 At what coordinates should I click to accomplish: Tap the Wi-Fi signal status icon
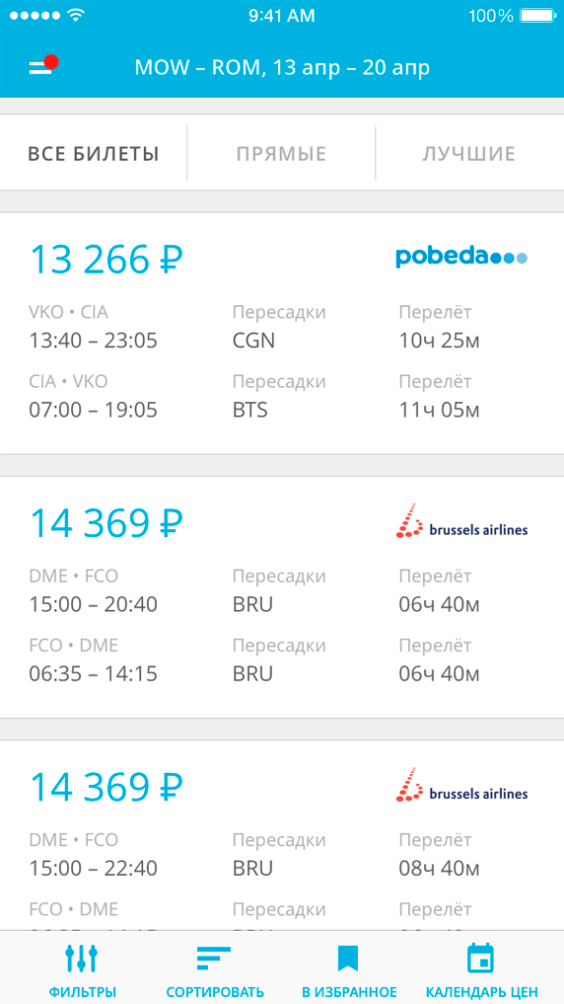pos(76,16)
